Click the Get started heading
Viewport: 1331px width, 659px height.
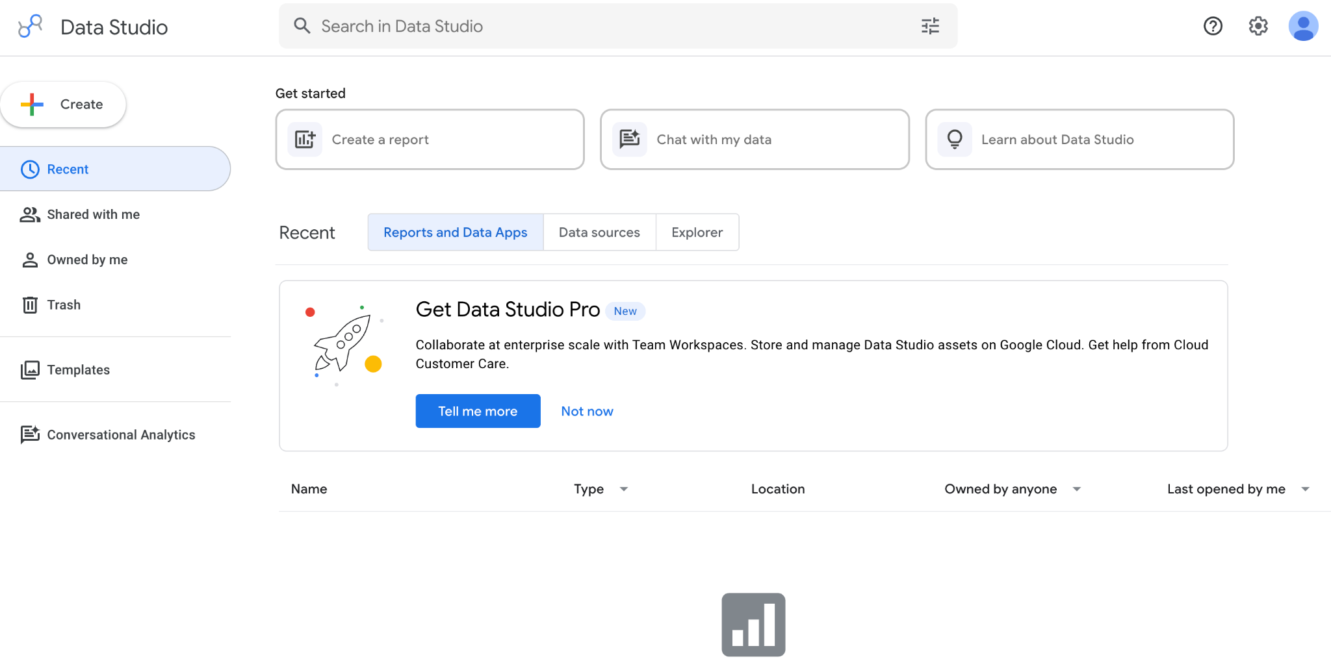311,93
